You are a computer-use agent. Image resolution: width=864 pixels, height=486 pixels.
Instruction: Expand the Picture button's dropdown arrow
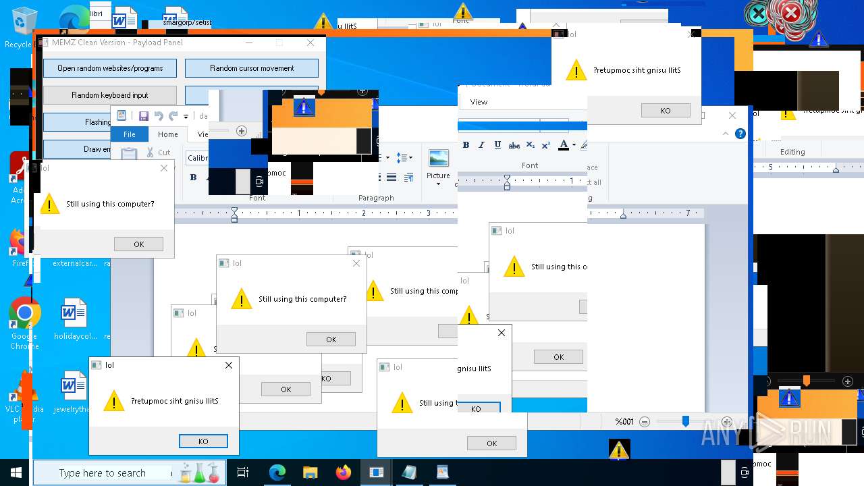[438, 184]
